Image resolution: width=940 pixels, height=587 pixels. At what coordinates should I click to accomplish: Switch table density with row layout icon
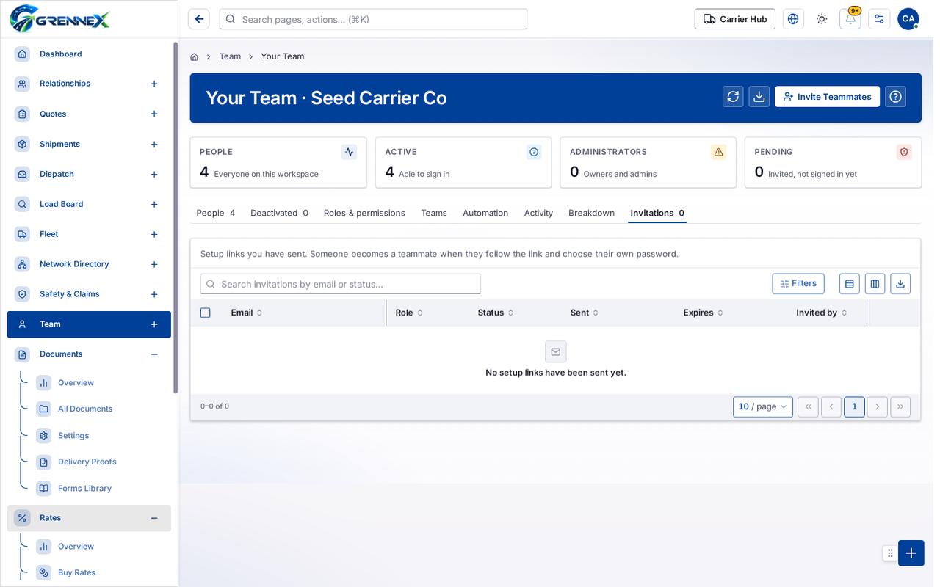tap(850, 284)
